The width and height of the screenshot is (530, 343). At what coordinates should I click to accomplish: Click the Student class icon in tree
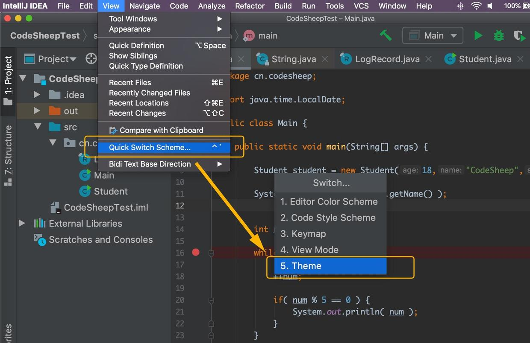point(85,191)
